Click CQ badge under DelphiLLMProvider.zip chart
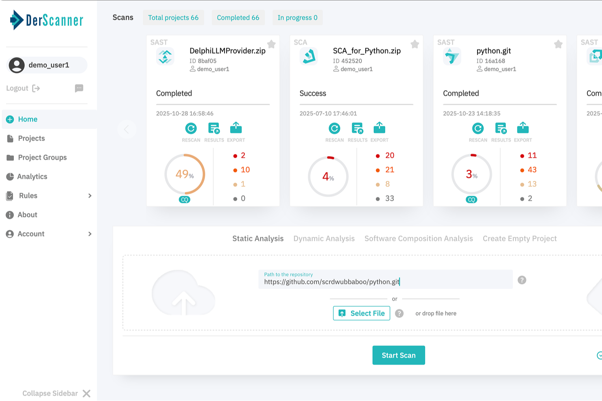 pyautogui.click(x=185, y=199)
